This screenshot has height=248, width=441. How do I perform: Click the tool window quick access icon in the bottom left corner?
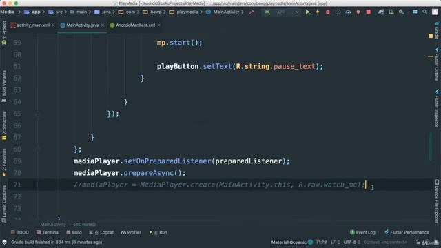[4, 242]
